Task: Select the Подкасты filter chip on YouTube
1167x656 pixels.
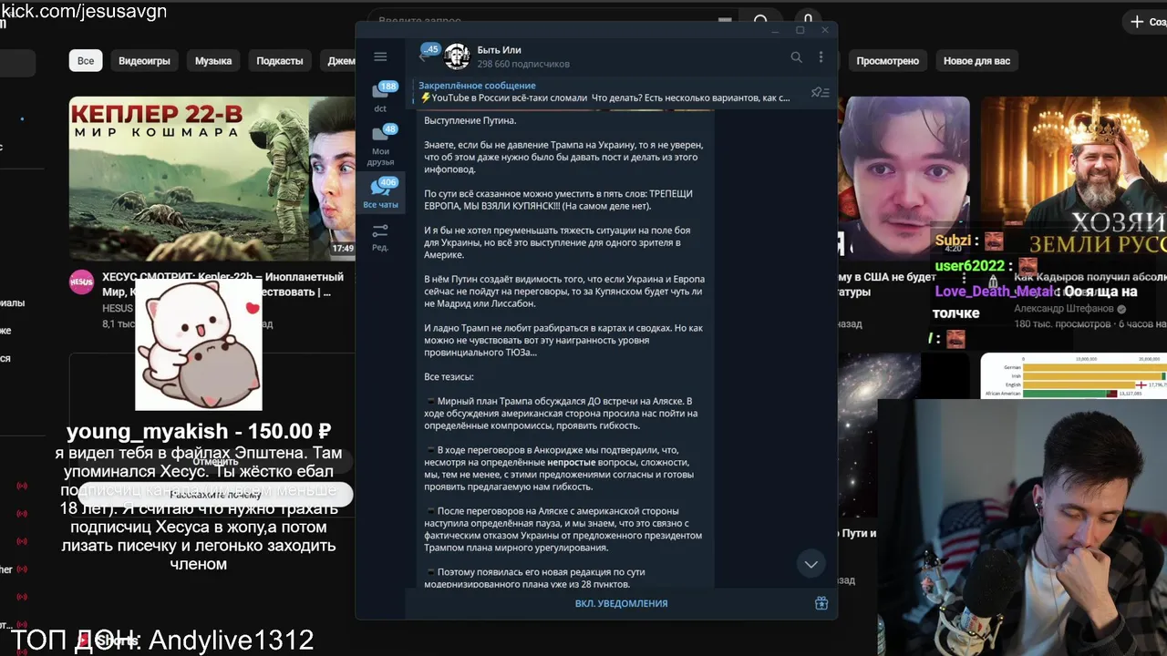Action: pyautogui.click(x=279, y=61)
